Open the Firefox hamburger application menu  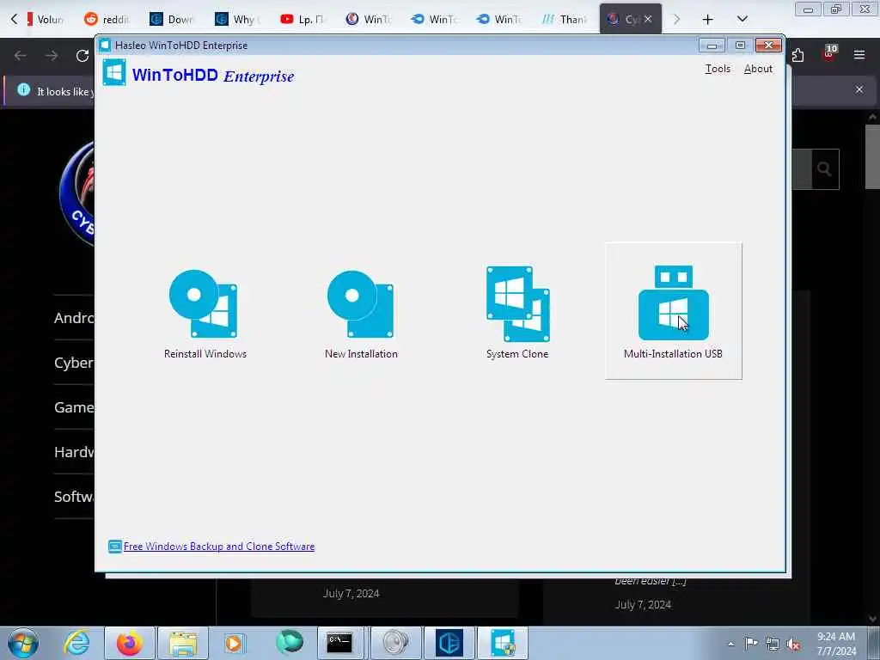point(859,55)
